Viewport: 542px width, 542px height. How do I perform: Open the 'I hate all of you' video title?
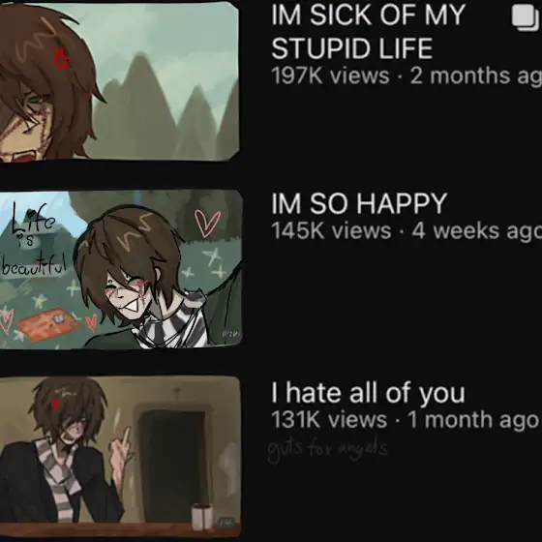tap(368, 393)
